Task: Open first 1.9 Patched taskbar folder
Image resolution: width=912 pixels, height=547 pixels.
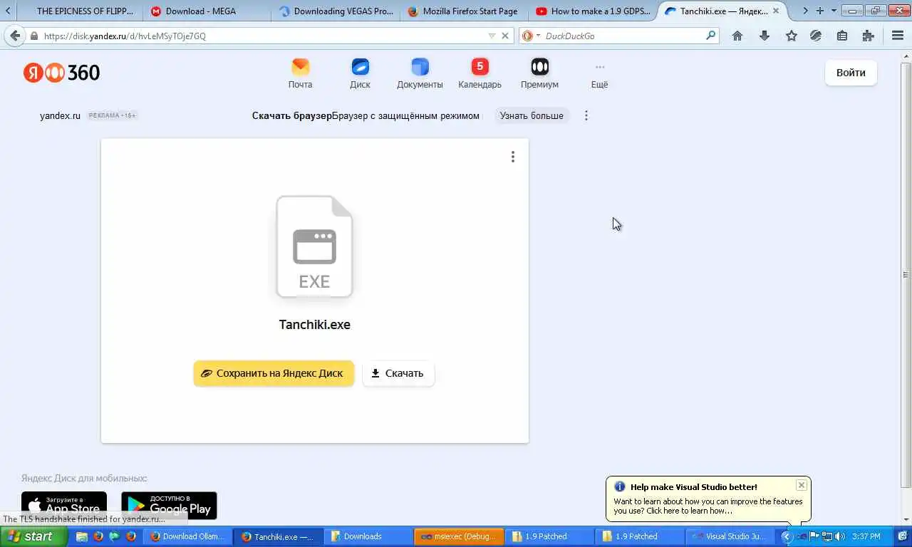Action: (x=550, y=536)
